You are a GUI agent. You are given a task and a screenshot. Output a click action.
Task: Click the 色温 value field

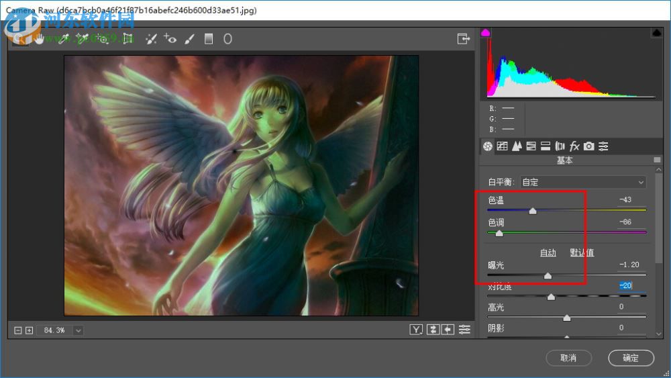click(x=631, y=199)
